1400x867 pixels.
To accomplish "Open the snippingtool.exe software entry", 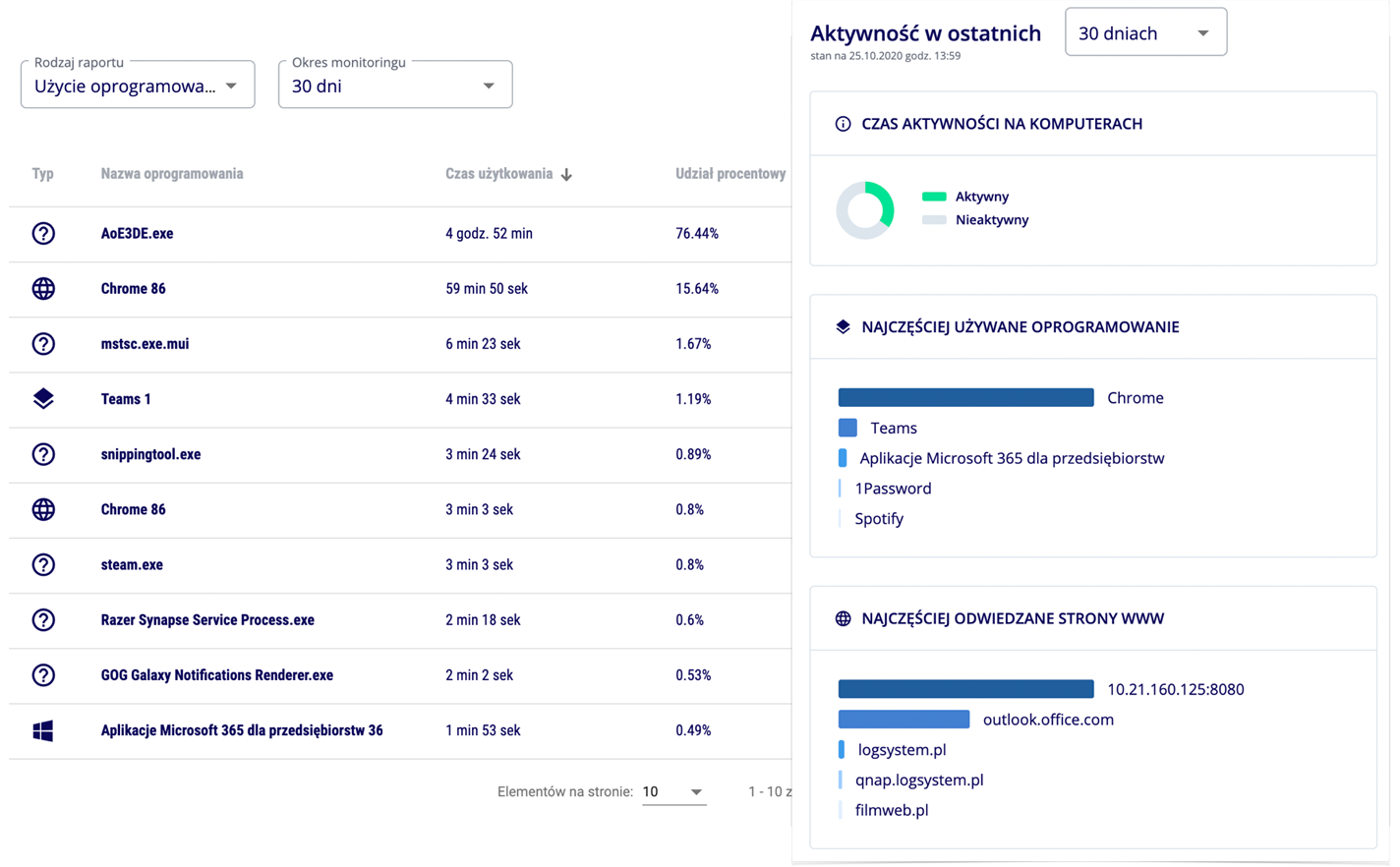I will (150, 454).
